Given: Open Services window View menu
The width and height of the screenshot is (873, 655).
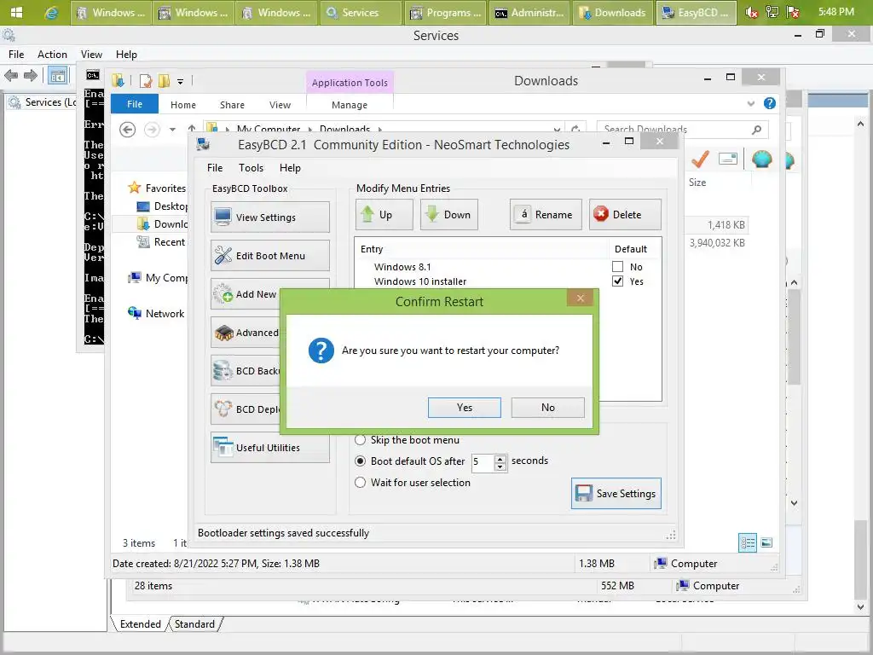Looking at the screenshot, I should (91, 54).
